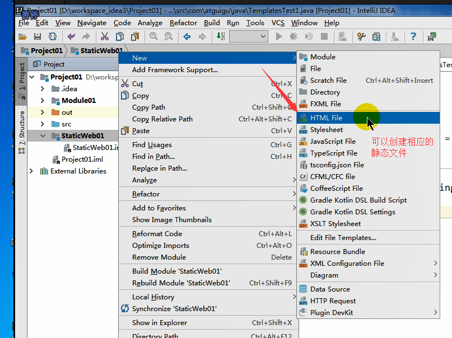Image resolution: width=452 pixels, height=338 pixels.
Task: Open the Navigate menu
Action: [92, 23]
